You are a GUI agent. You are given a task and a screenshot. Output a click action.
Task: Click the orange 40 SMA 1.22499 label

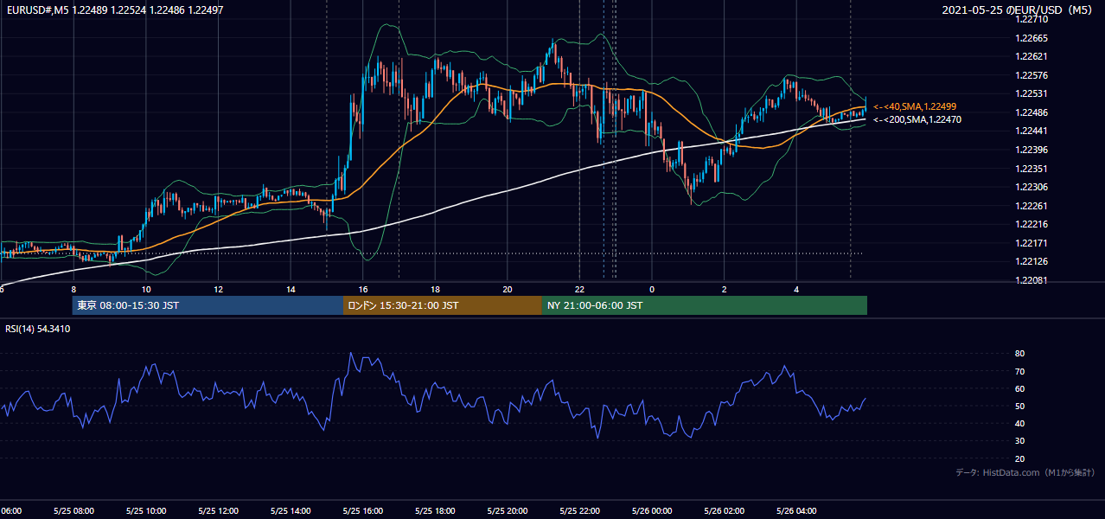(915, 106)
